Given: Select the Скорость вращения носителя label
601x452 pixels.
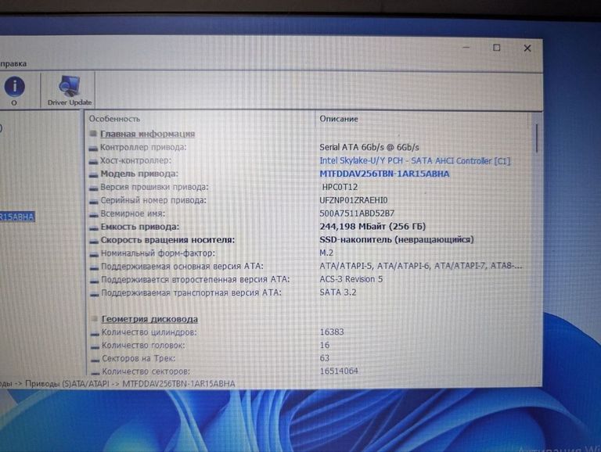Looking at the screenshot, I should point(167,240).
